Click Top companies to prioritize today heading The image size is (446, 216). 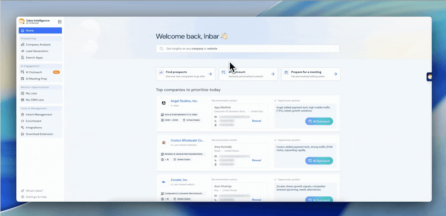[188, 90]
